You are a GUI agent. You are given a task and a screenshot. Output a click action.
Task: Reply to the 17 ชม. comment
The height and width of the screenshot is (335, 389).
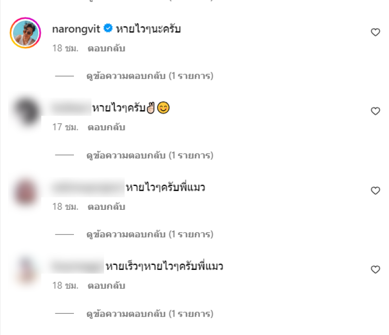(106, 127)
